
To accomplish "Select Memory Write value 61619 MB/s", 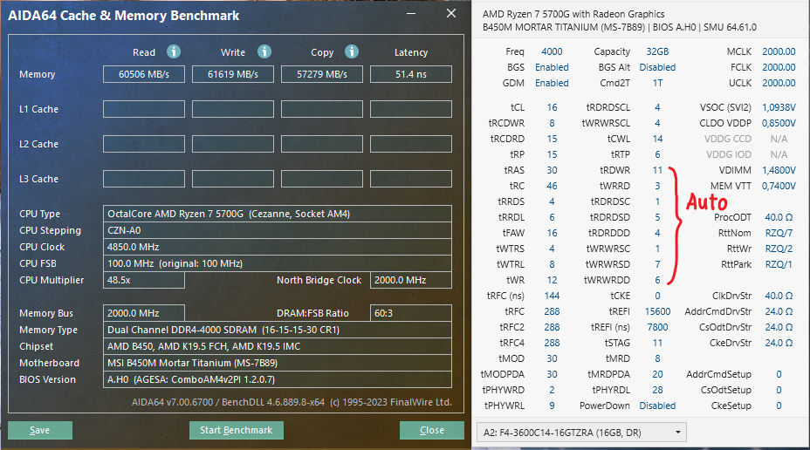I will (233, 74).
